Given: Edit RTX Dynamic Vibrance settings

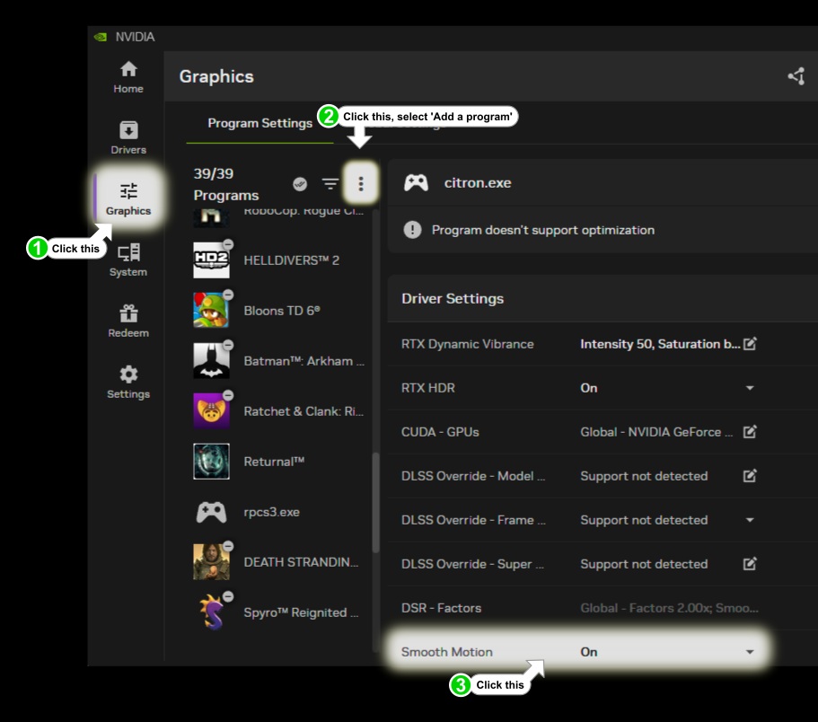Looking at the screenshot, I should point(750,344).
